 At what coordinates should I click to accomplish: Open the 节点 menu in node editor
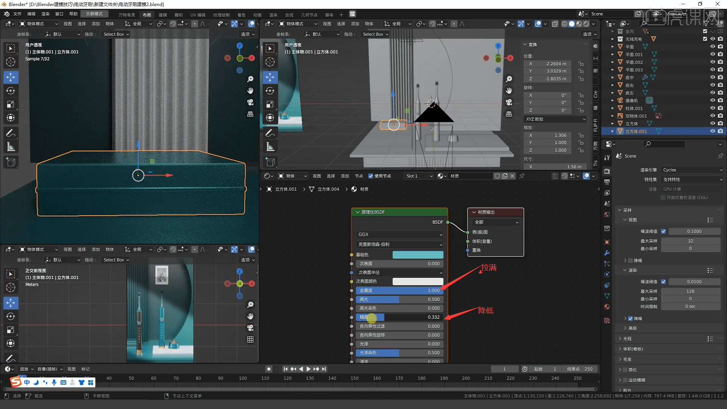tap(359, 176)
